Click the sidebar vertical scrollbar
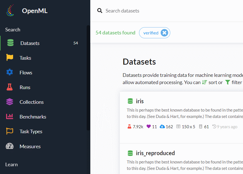This screenshot has height=174, width=243. [x=88, y=78]
